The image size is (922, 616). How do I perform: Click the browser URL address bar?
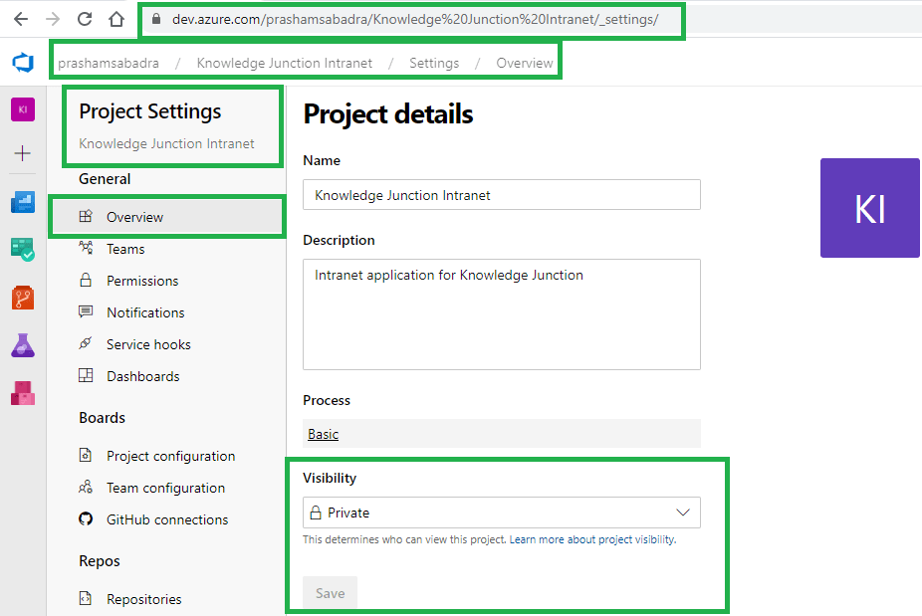(x=414, y=19)
